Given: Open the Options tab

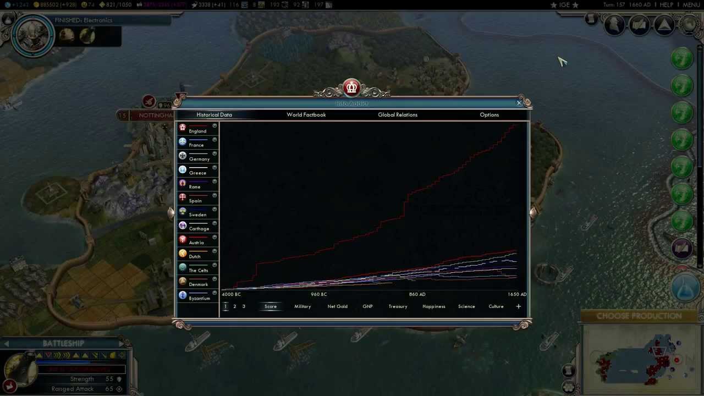Looking at the screenshot, I should tap(489, 115).
